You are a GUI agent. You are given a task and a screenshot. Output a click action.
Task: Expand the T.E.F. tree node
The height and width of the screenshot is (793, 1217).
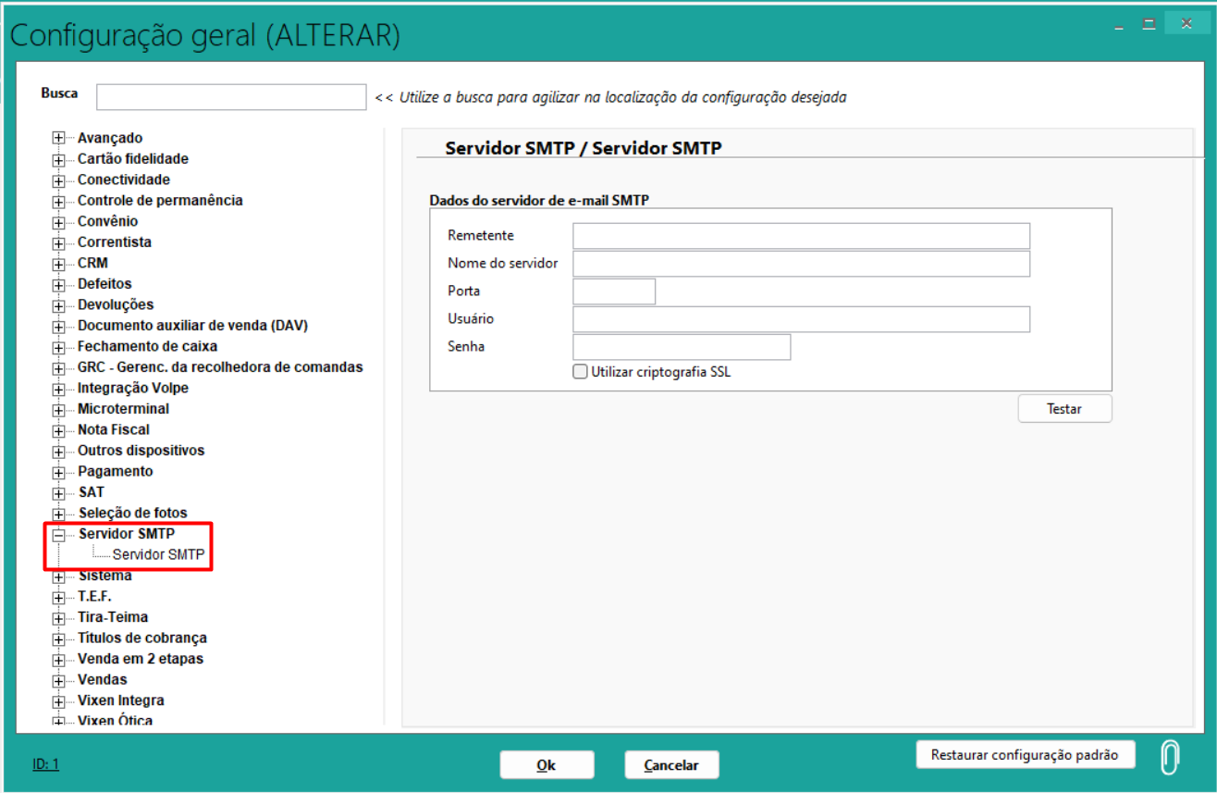pyautogui.click(x=59, y=597)
